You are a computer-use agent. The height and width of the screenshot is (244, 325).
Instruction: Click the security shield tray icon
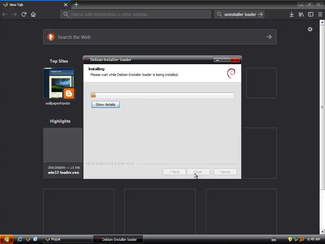tap(290, 239)
